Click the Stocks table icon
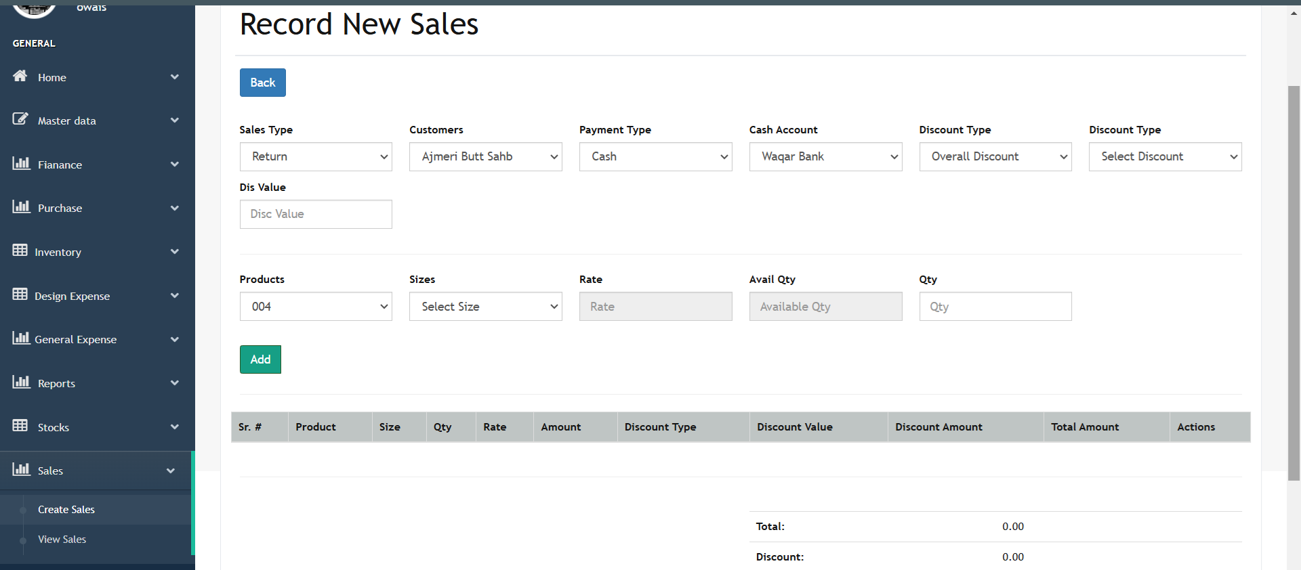This screenshot has height=570, width=1301. (20, 426)
